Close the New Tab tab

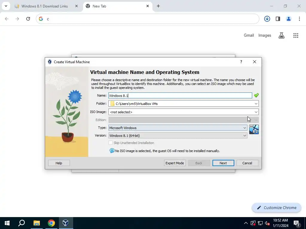point(148,6)
